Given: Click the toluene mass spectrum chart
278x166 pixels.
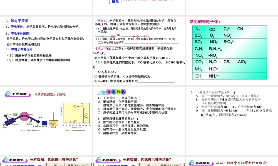Looking at the screenshot, I should (x=77, y=116).
